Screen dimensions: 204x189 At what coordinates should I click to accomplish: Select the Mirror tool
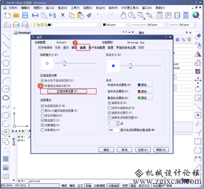(198, 54)
